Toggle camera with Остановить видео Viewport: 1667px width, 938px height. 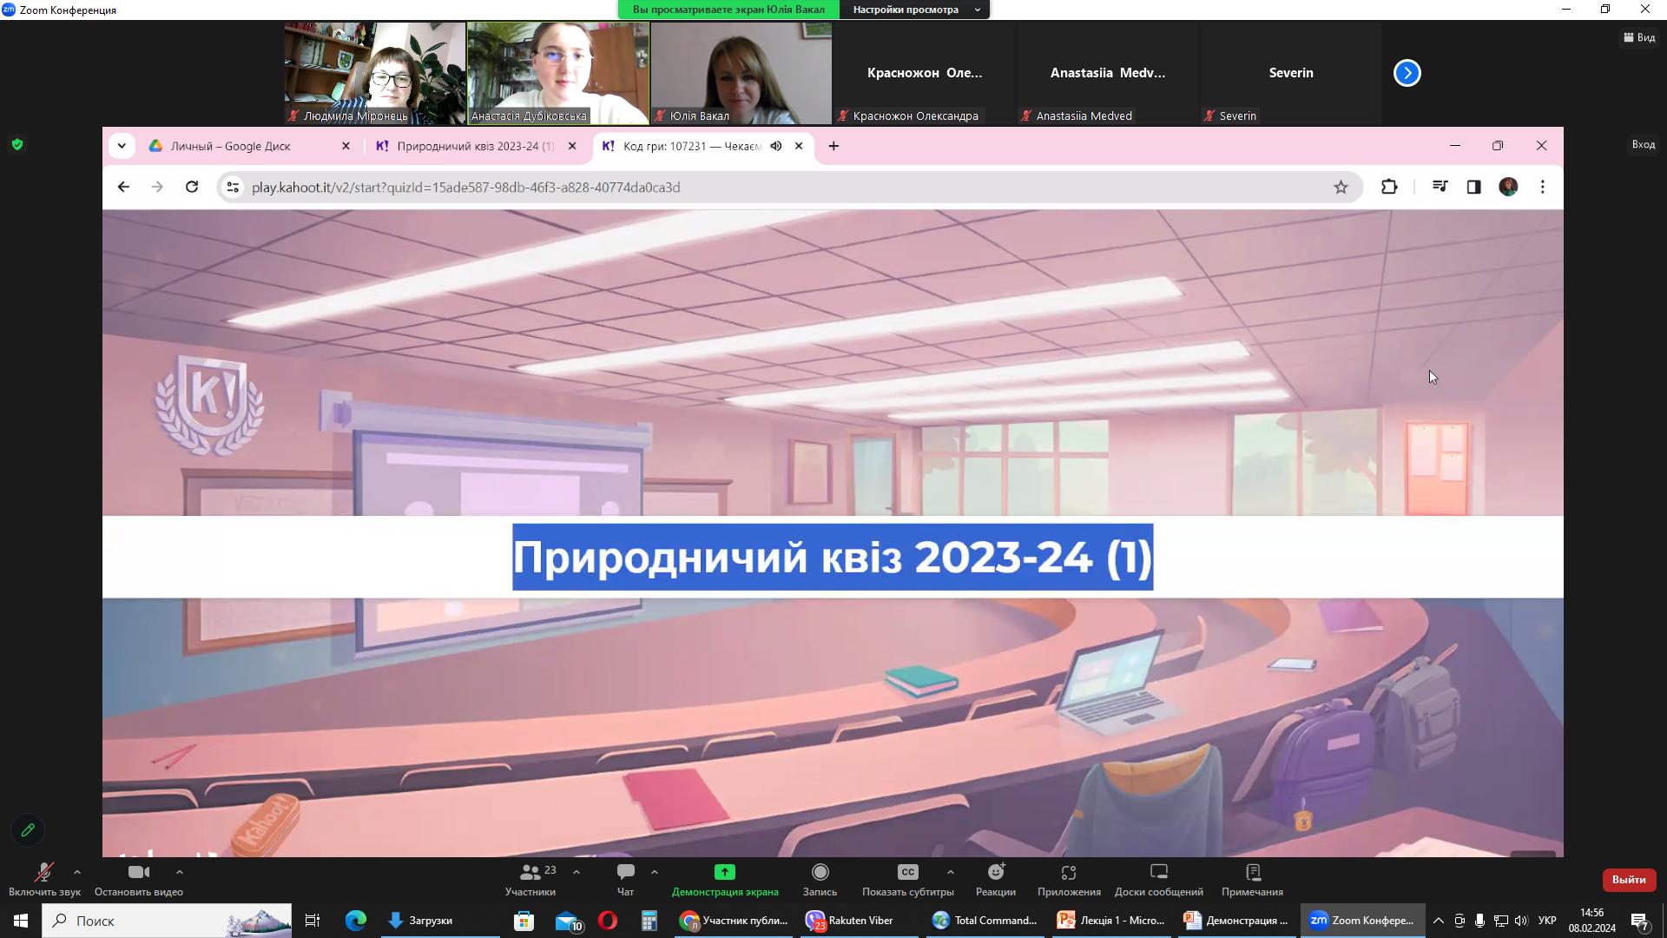(138, 872)
